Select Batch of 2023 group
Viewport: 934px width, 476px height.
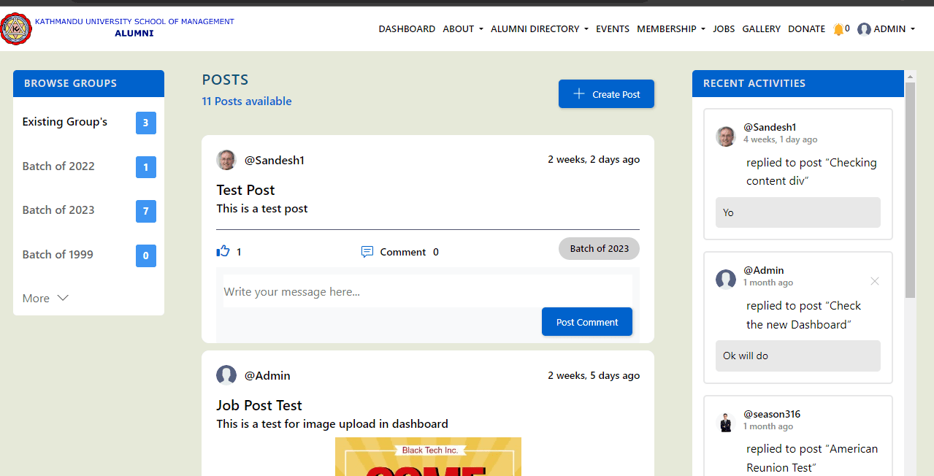[58, 210]
